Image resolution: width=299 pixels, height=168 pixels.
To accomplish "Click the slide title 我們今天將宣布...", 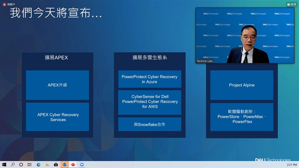I will point(56,13).
